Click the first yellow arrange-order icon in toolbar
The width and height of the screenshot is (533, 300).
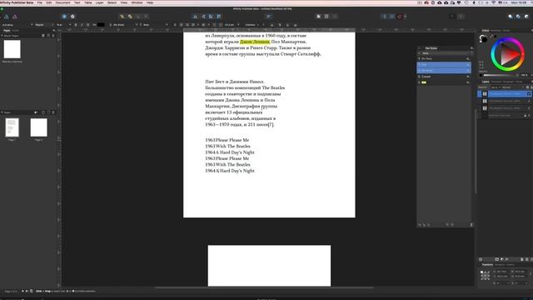122,17
